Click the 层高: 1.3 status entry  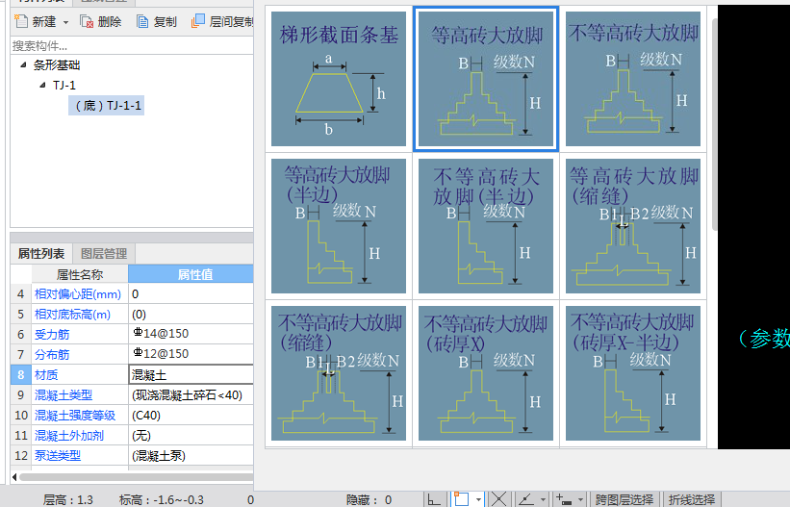pos(68,500)
